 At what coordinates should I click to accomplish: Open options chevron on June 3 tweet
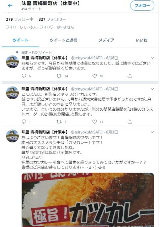point(152,132)
